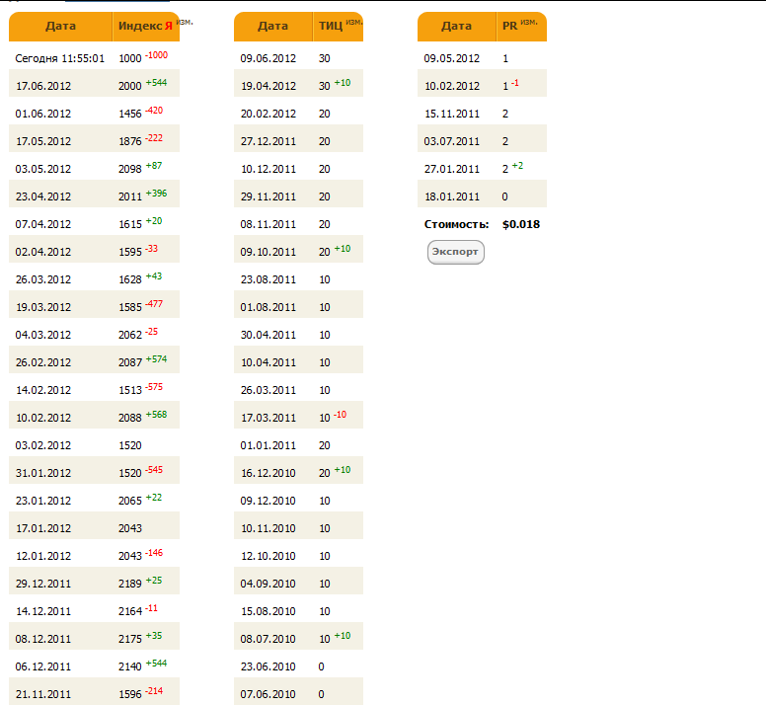Click the 27.01.2011 date cell

pos(452,169)
